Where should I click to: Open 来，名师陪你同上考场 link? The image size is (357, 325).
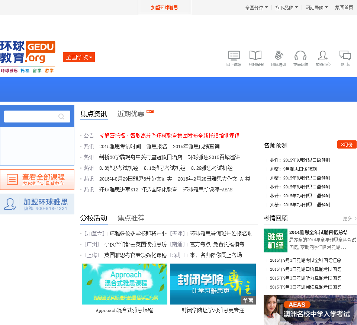tap(216, 255)
